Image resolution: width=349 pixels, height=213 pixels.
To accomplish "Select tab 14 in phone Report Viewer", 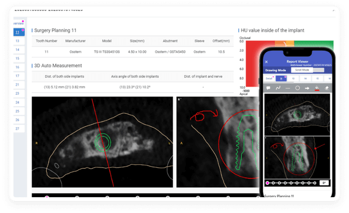I will (x=305, y=78).
